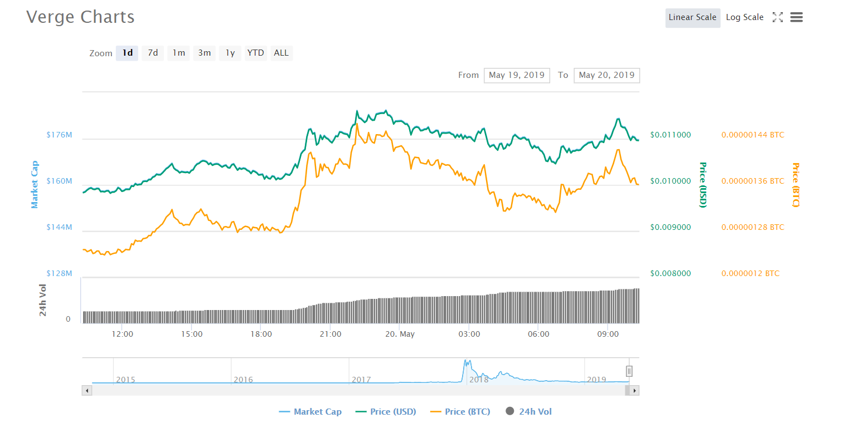Switch chart to Log Scale
The height and width of the screenshot is (423, 850).
point(745,17)
